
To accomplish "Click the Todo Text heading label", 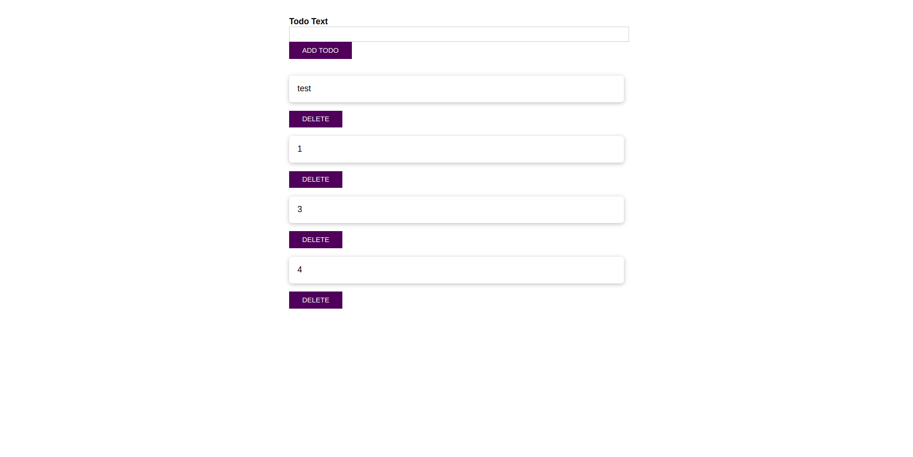I will (308, 21).
